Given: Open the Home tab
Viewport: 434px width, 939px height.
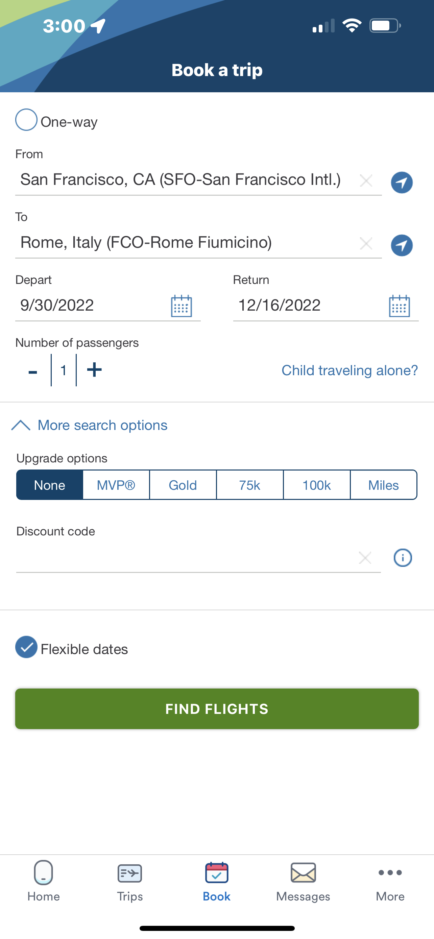Looking at the screenshot, I should click(x=43, y=882).
